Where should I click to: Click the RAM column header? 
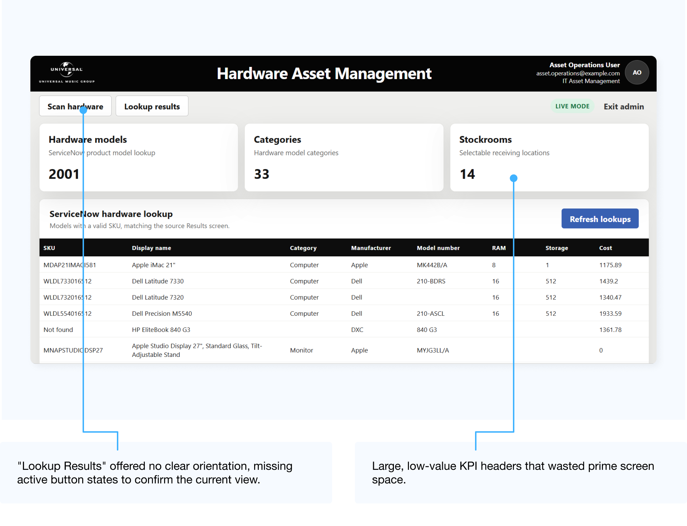(499, 248)
